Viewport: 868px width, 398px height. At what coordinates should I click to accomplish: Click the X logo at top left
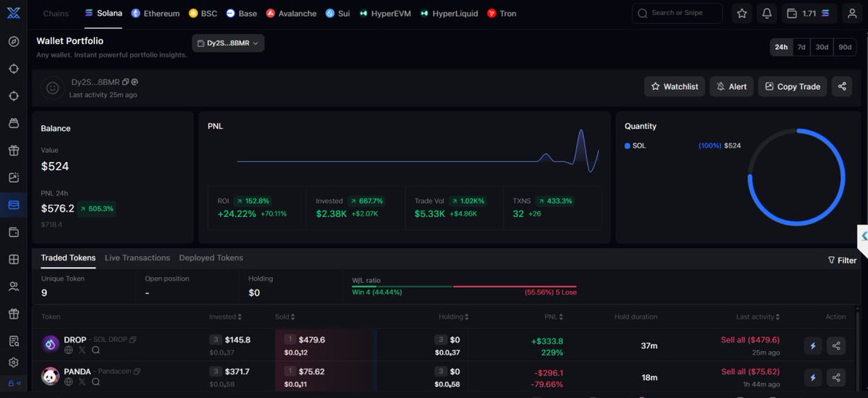pyautogui.click(x=13, y=13)
